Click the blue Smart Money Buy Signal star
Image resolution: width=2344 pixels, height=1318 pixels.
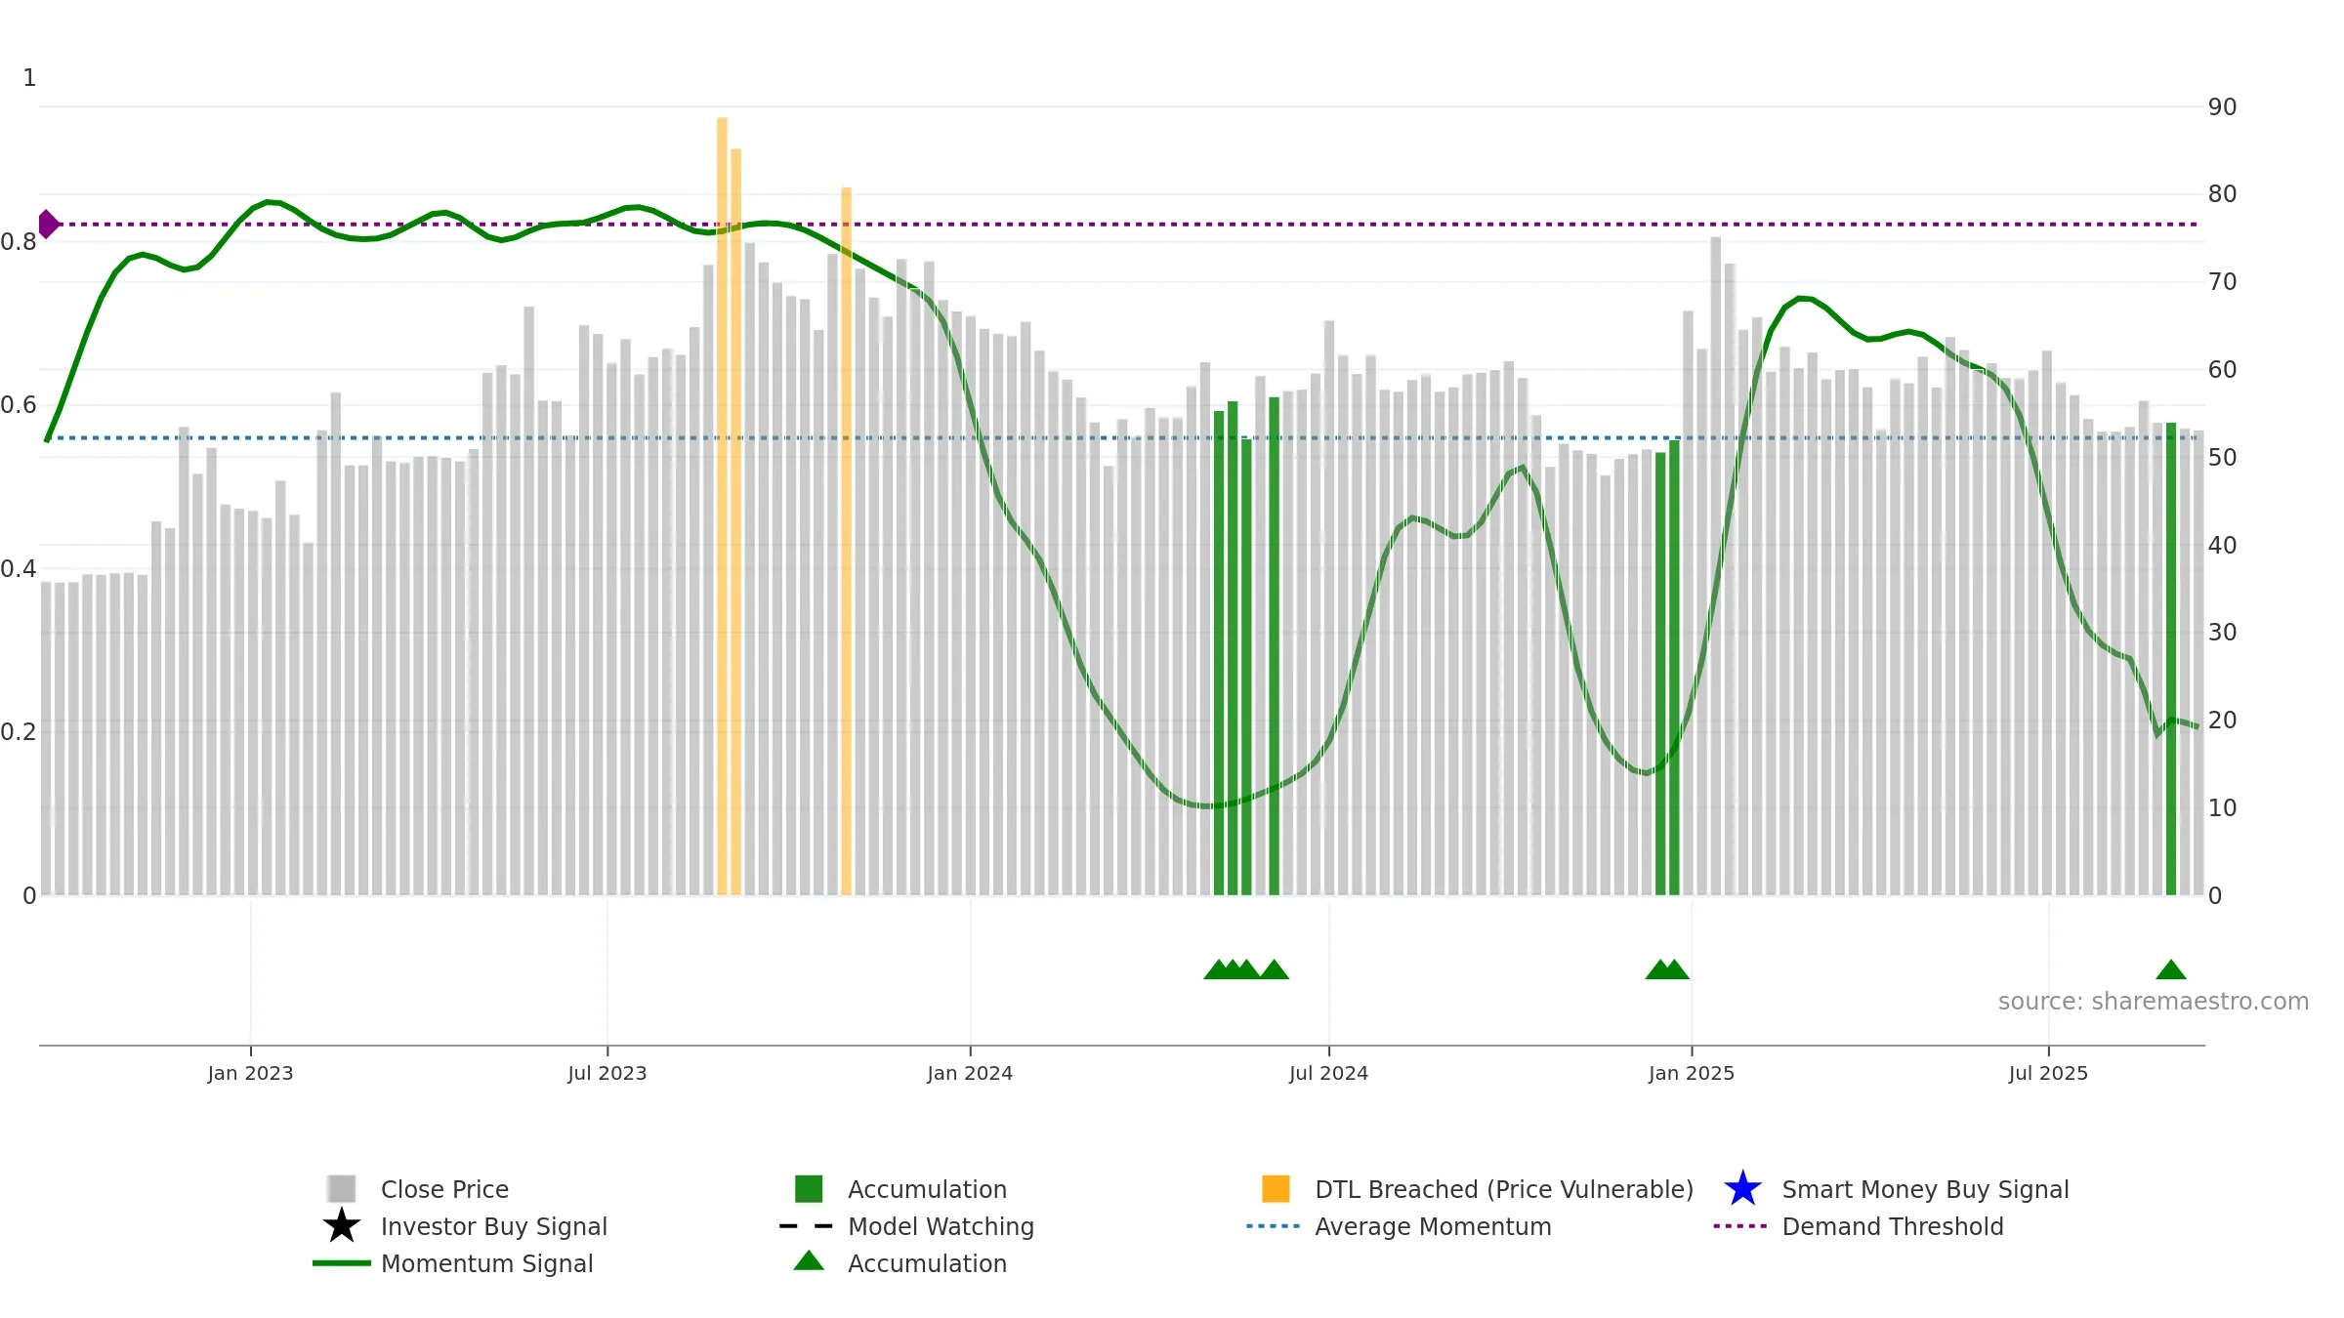(1742, 1188)
